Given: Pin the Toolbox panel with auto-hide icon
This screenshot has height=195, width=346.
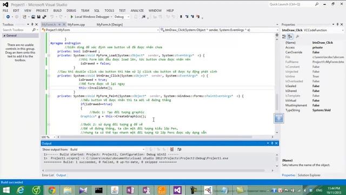Looking at the screenshot, I should click(x=32, y=24).
